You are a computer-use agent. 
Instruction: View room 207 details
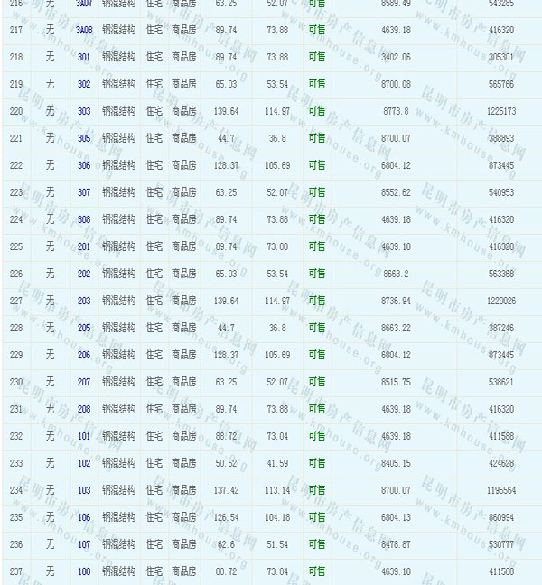(x=84, y=382)
